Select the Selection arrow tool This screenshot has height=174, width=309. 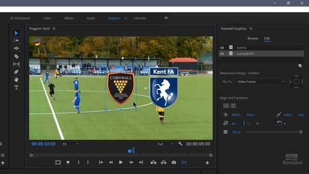point(16,33)
